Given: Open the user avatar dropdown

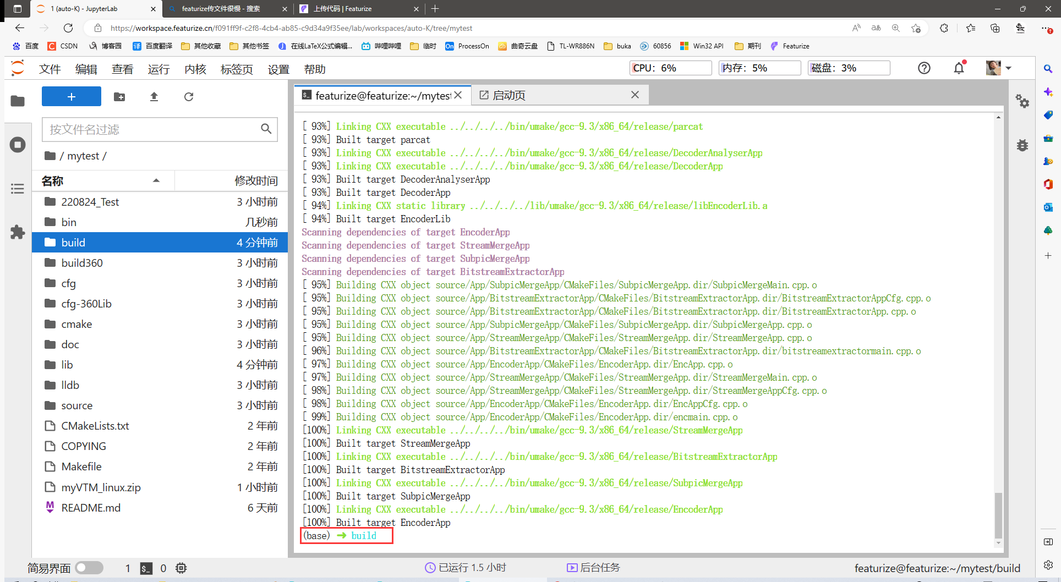Looking at the screenshot, I should [x=999, y=68].
